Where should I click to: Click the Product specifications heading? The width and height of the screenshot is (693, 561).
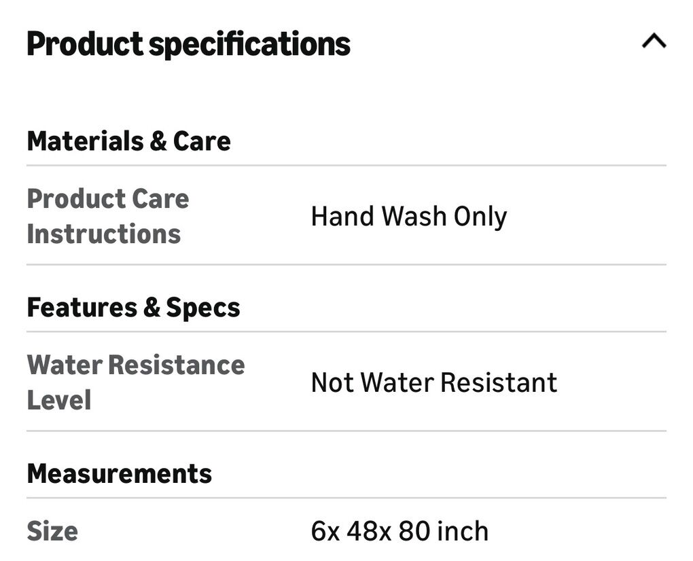click(188, 44)
